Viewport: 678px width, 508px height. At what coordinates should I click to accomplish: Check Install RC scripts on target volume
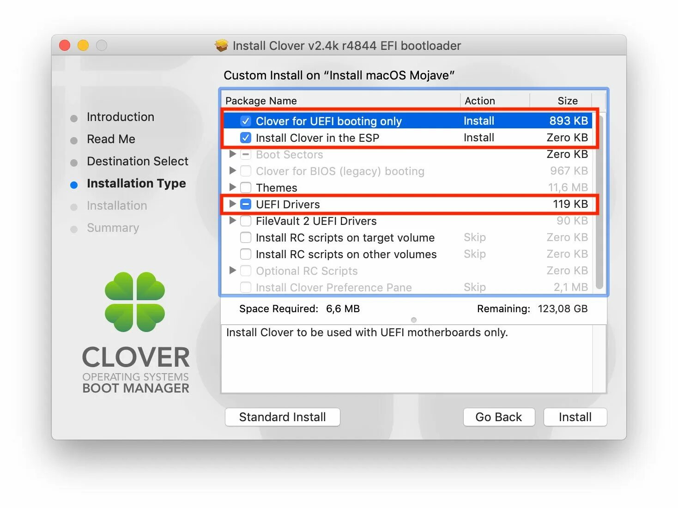pyautogui.click(x=246, y=237)
